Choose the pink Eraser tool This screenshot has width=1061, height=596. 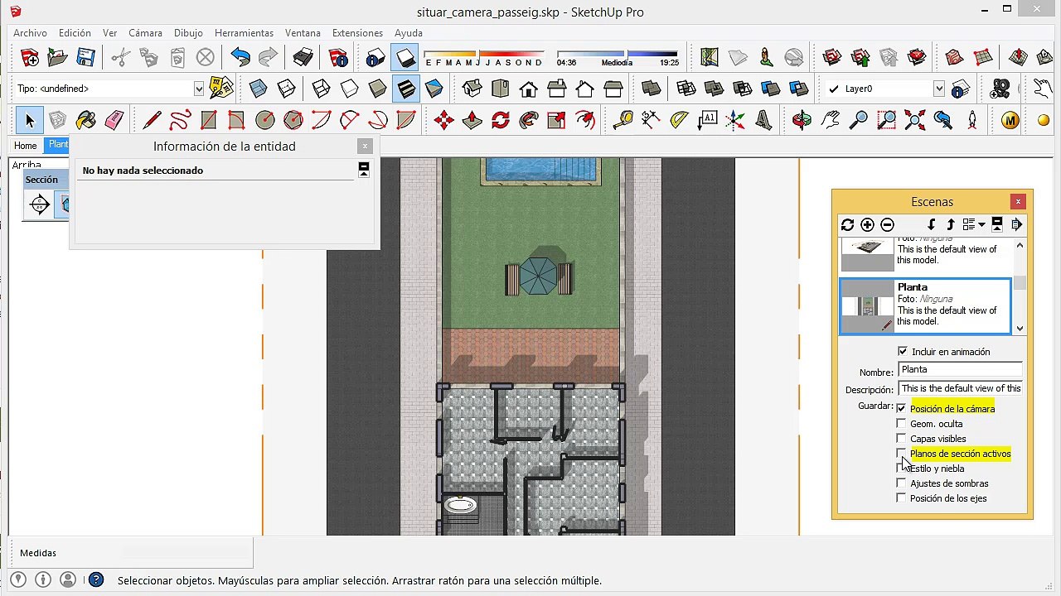(x=114, y=121)
